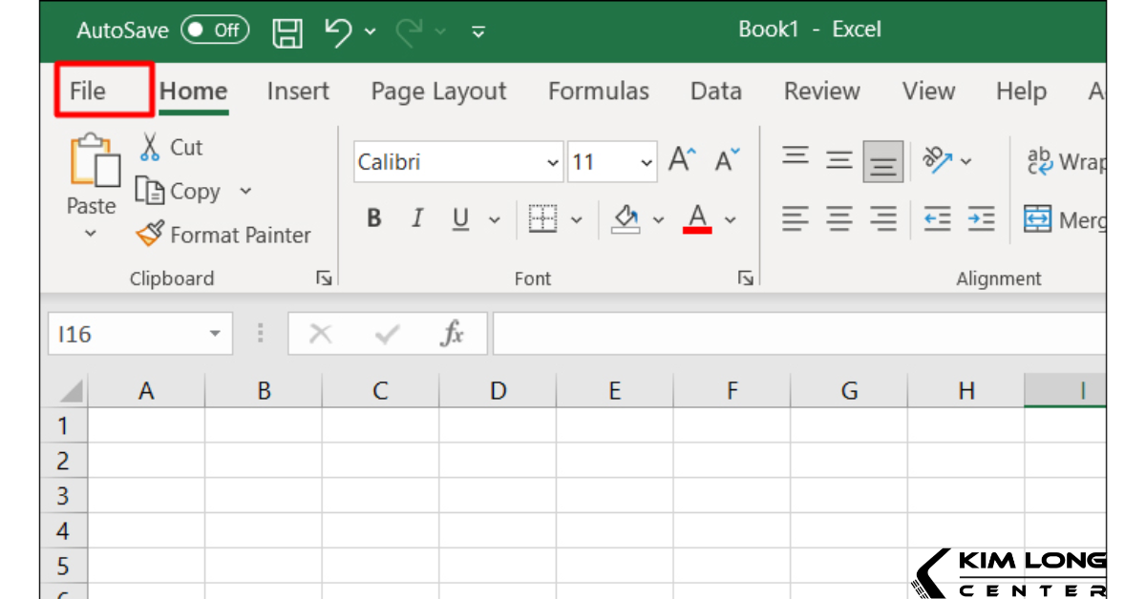Select the Cut icon

[x=151, y=147]
